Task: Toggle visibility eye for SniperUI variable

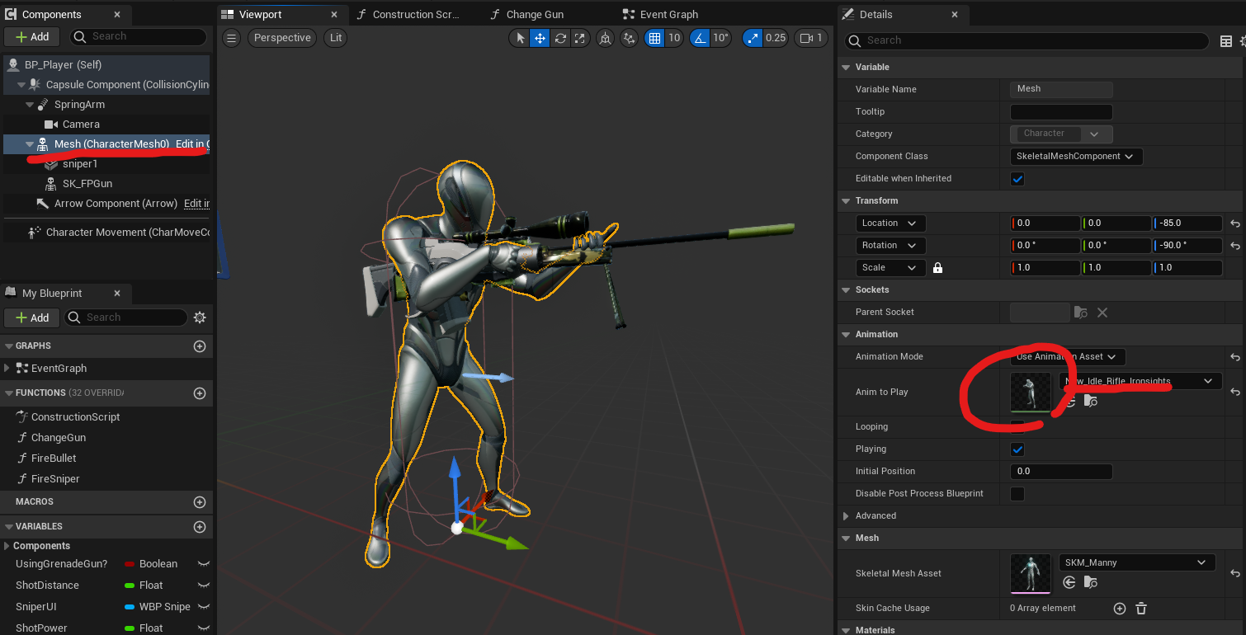Action: pyautogui.click(x=202, y=607)
